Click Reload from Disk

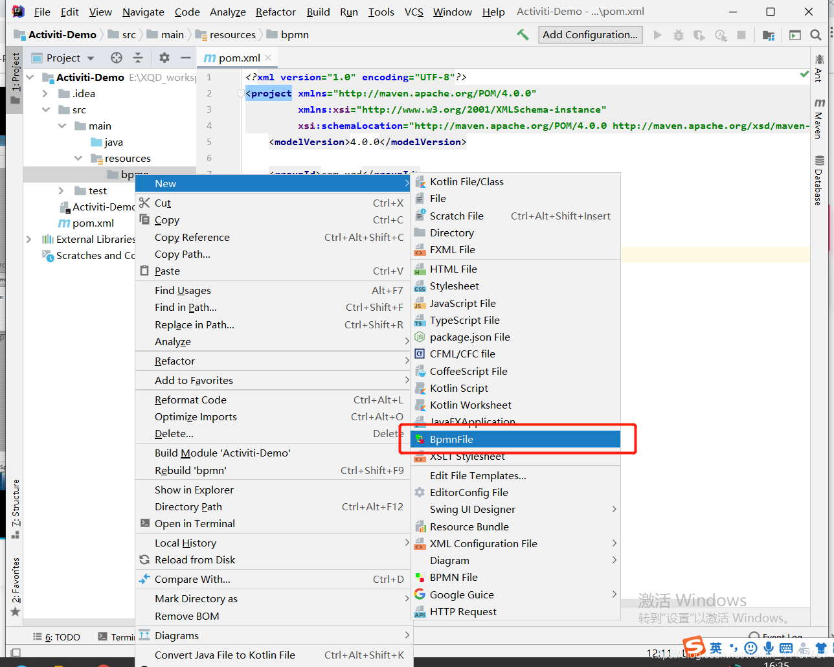(x=273, y=560)
